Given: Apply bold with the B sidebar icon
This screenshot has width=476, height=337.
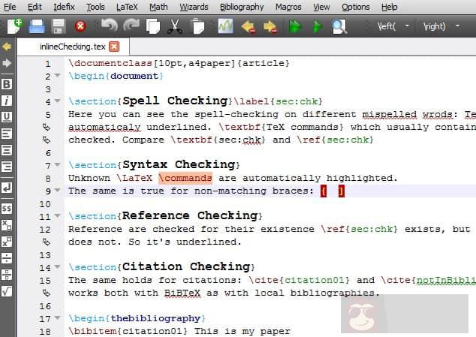Looking at the screenshot, I should (x=7, y=84).
